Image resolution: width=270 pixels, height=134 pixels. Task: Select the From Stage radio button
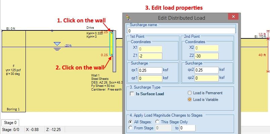click(x=131, y=128)
